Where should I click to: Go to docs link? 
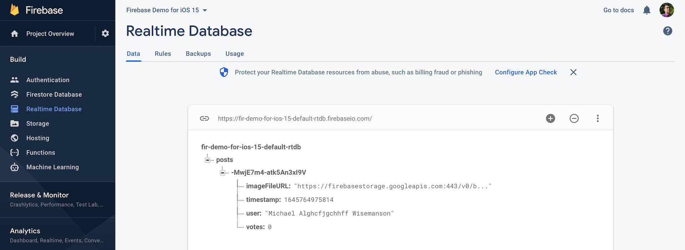pos(618,10)
